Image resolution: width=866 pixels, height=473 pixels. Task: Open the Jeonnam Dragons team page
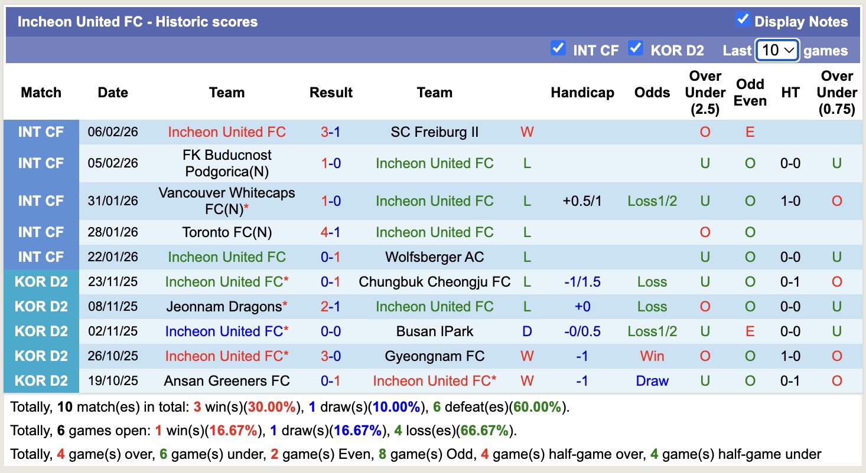(x=222, y=306)
